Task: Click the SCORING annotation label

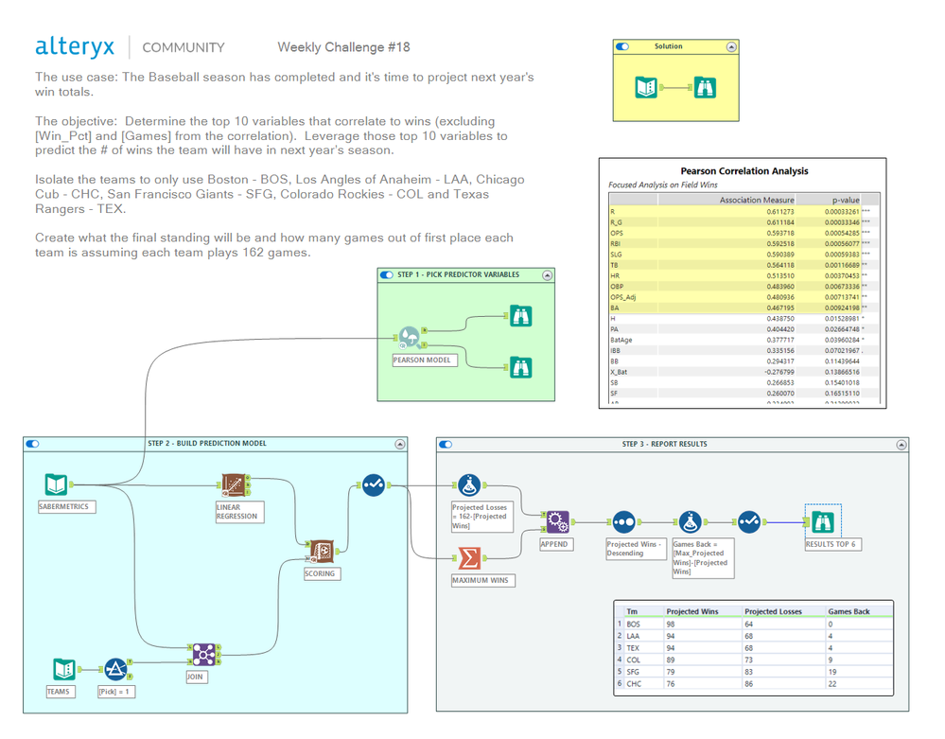Action: point(322,573)
